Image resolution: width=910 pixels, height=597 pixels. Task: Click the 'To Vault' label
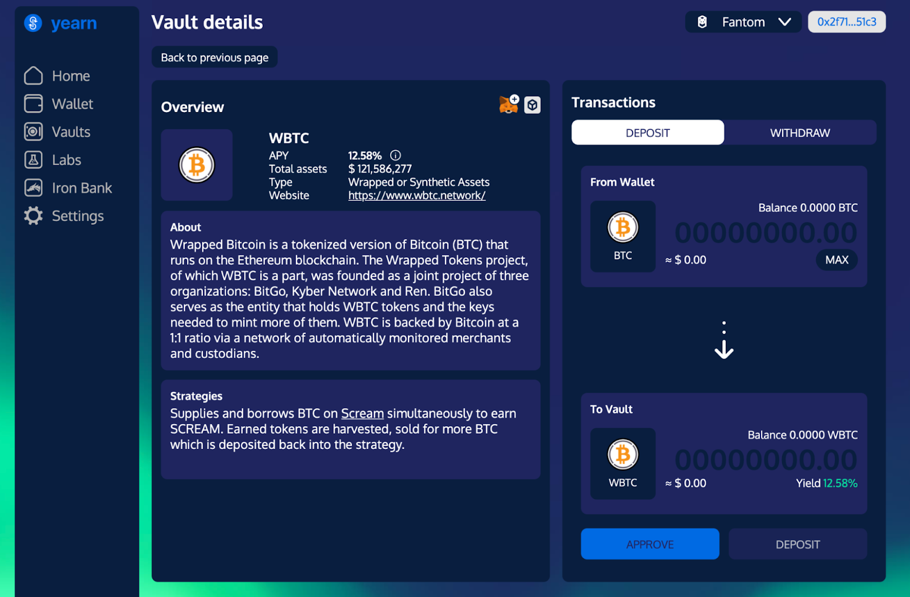coord(611,409)
